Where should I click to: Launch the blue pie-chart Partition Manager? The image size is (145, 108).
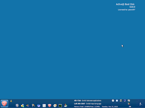[x=39, y=105]
